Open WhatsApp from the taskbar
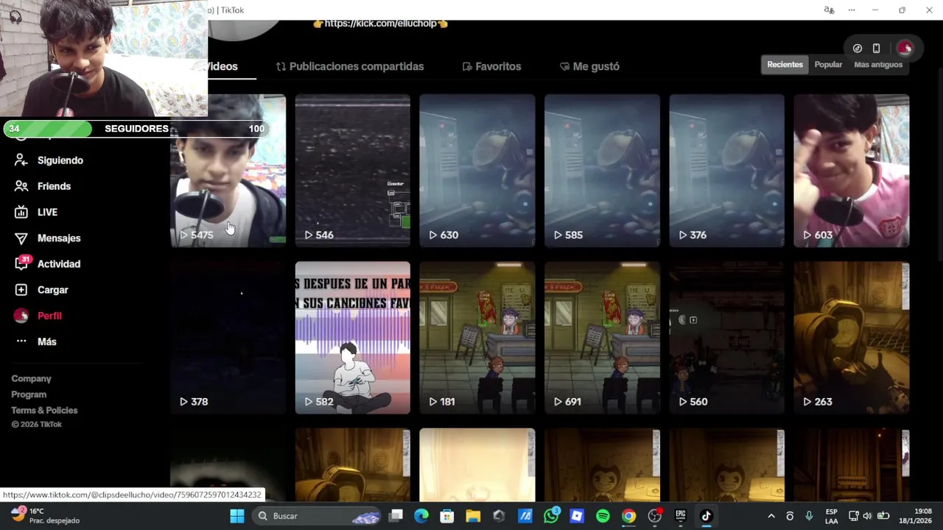This screenshot has width=943, height=530. (551, 516)
